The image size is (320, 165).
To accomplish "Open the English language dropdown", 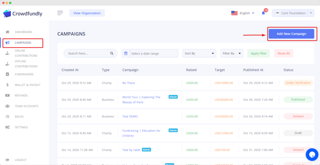I will click(x=247, y=13).
